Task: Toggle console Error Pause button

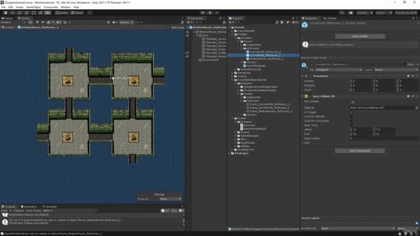Action: [33, 211]
